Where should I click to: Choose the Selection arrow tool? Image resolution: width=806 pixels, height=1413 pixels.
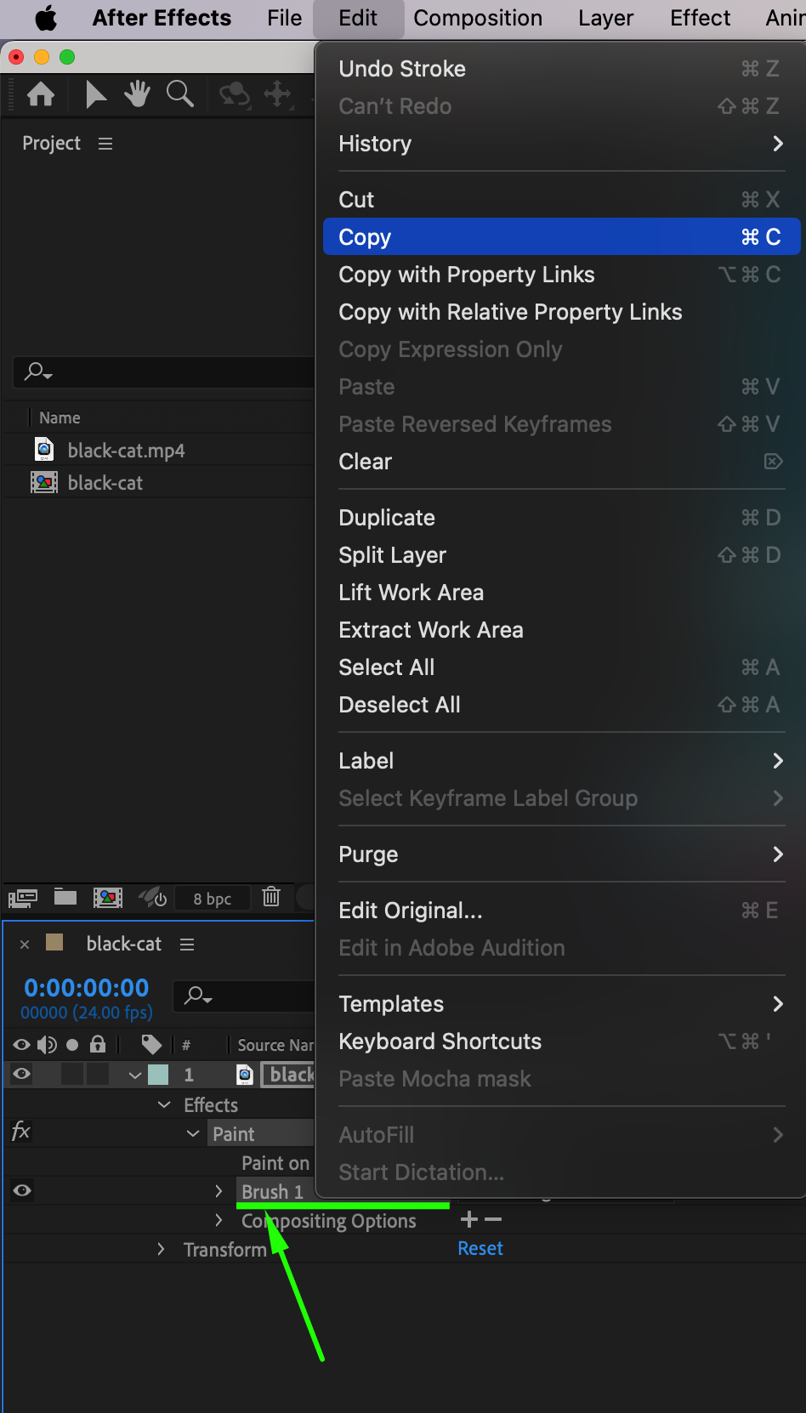(95, 94)
